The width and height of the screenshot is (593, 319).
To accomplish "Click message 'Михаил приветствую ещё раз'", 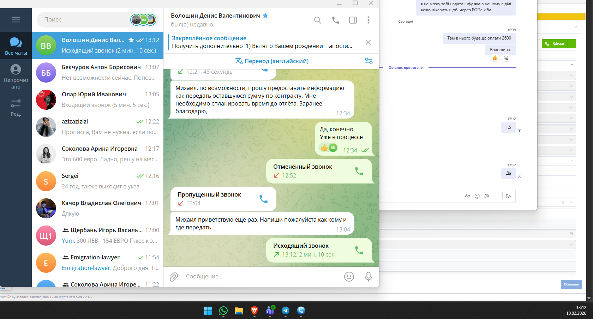I will [x=262, y=223].
